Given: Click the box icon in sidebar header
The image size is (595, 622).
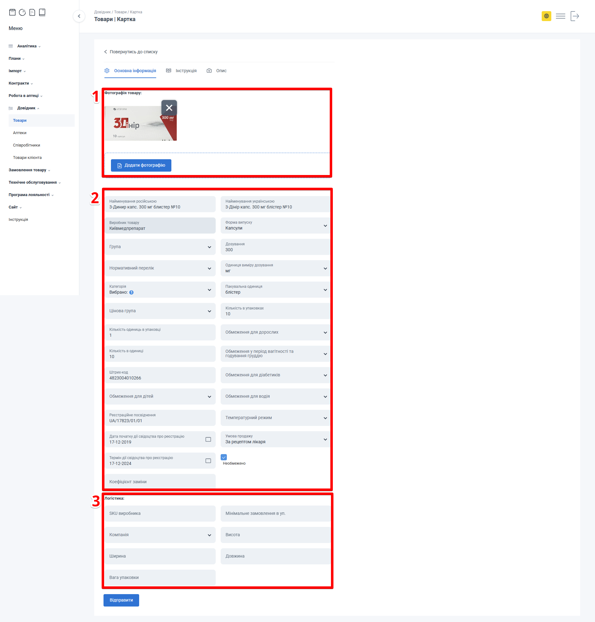Looking at the screenshot, I should (x=12, y=12).
